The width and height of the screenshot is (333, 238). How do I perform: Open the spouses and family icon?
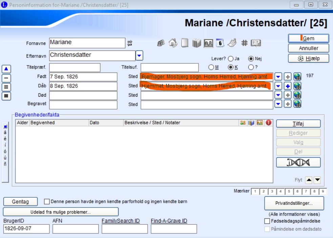[x=161, y=43]
